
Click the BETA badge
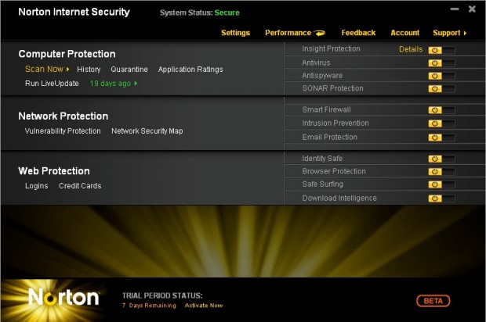point(433,301)
